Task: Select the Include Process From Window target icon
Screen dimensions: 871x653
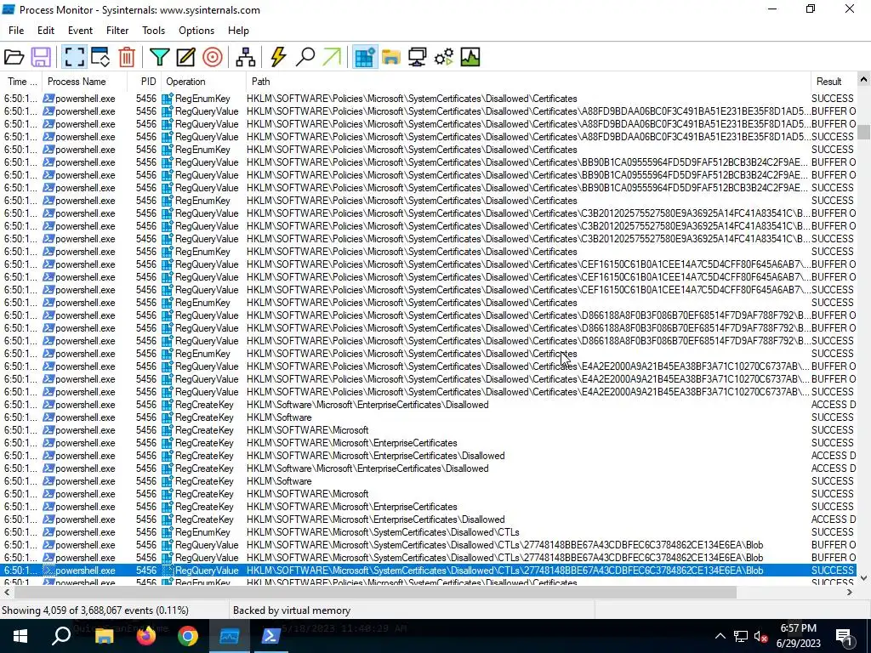Action: point(212,57)
